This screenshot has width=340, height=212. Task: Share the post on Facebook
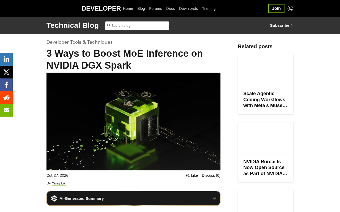click(x=6, y=85)
